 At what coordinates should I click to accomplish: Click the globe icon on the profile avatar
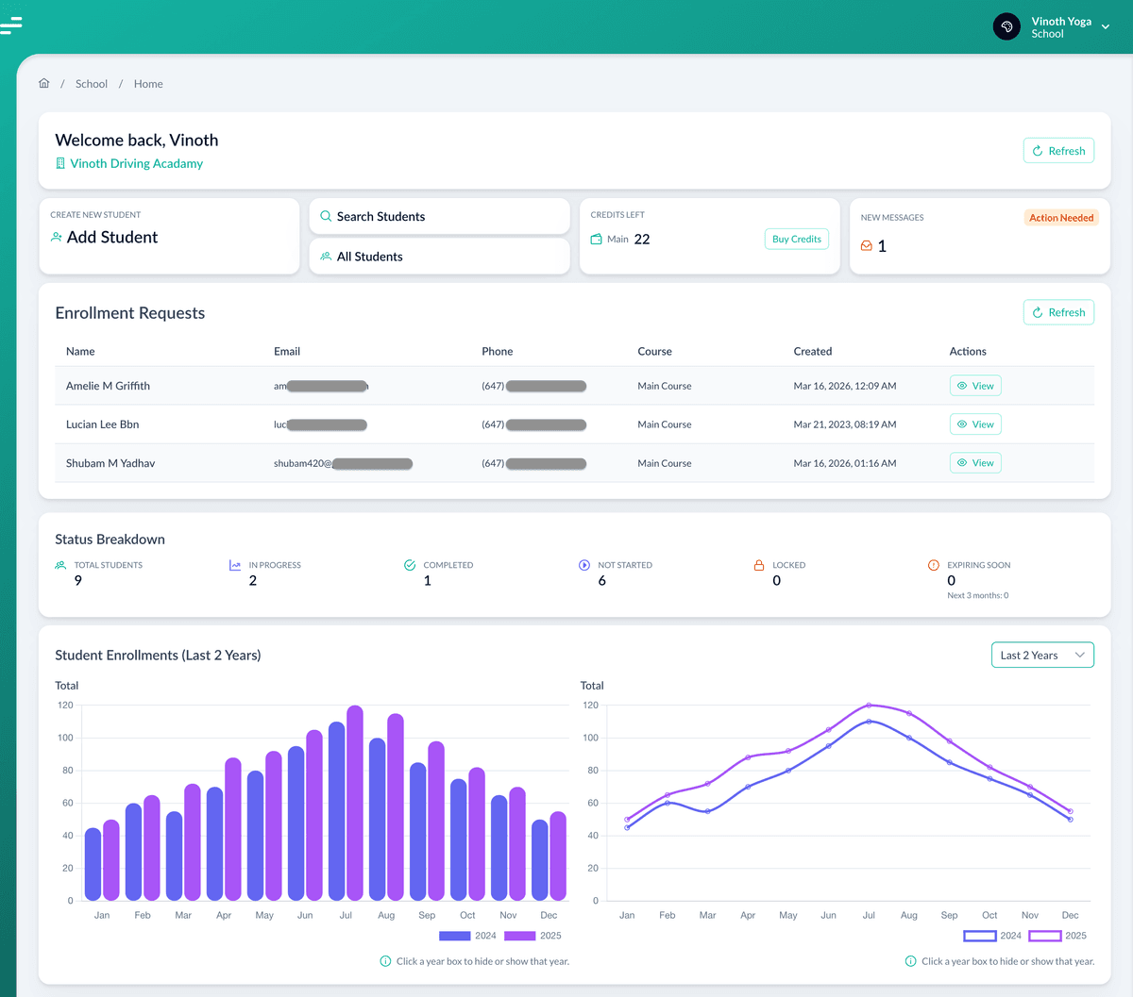pyautogui.click(x=1006, y=25)
